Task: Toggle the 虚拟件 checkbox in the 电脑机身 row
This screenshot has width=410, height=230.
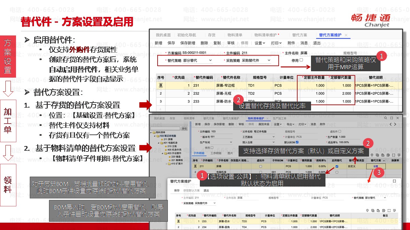Action: 260,172
